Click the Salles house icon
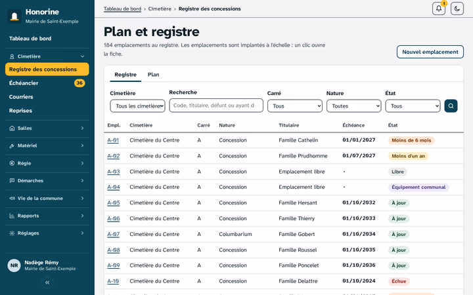 pos(12,128)
